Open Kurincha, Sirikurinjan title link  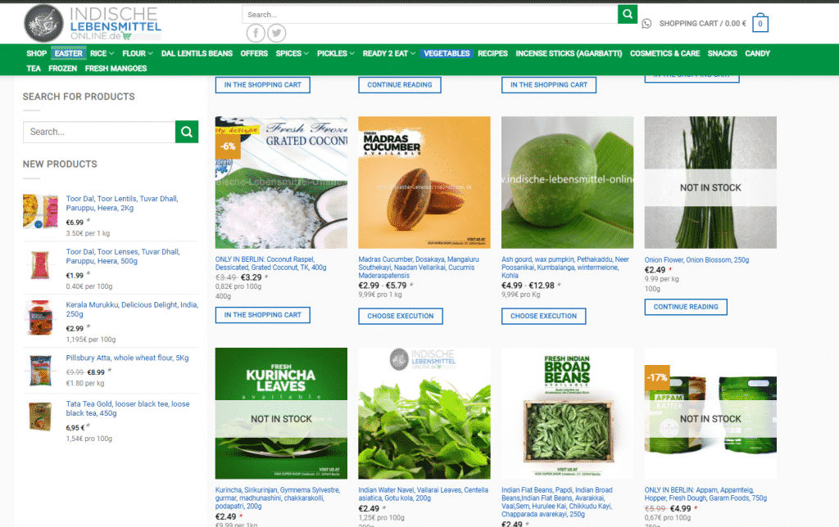[x=277, y=498]
